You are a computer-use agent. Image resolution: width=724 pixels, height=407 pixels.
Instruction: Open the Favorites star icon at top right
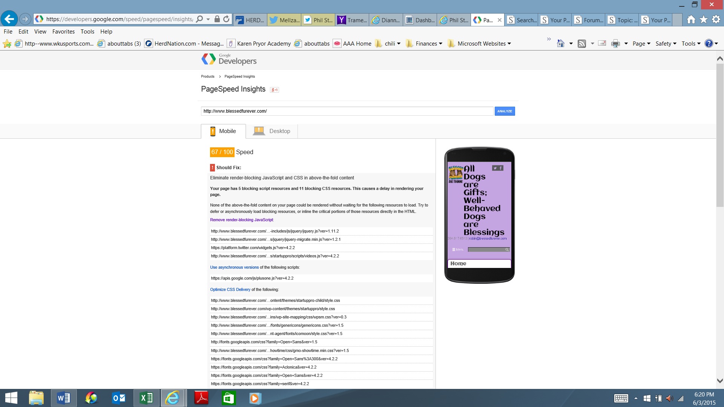[x=704, y=20]
